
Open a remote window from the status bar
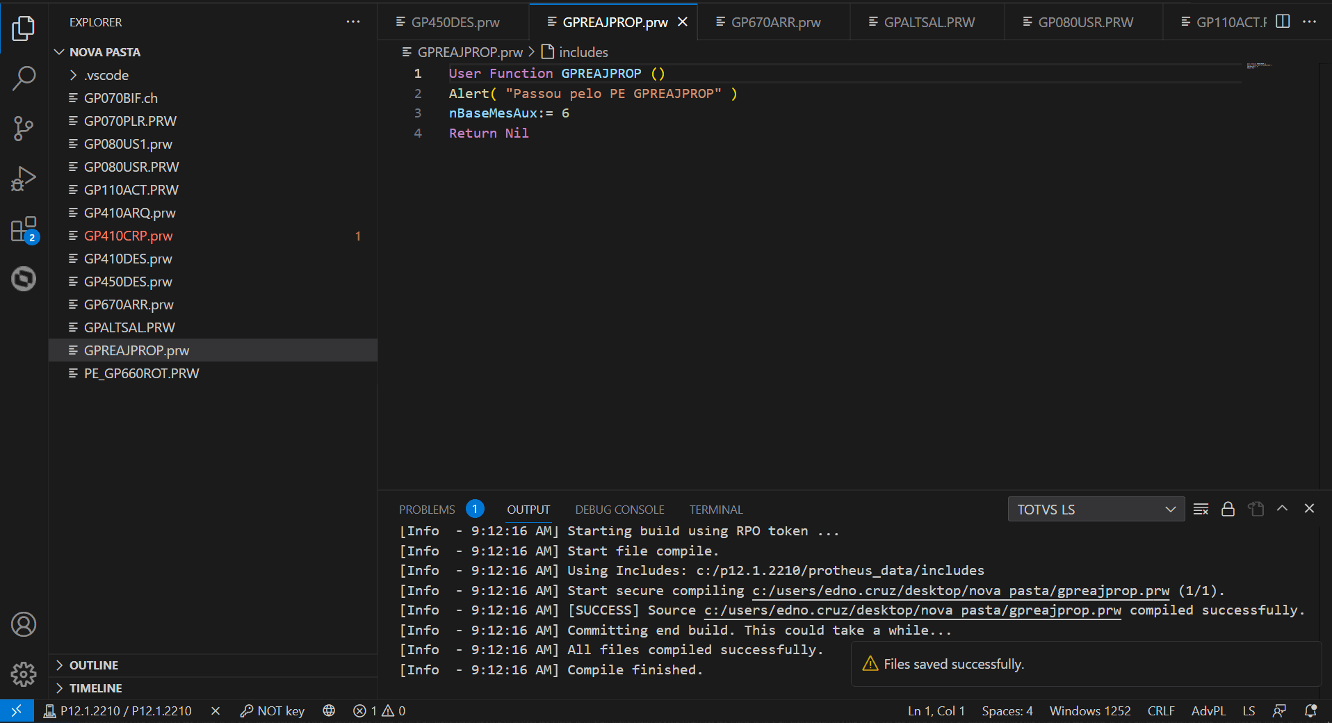tap(17, 710)
